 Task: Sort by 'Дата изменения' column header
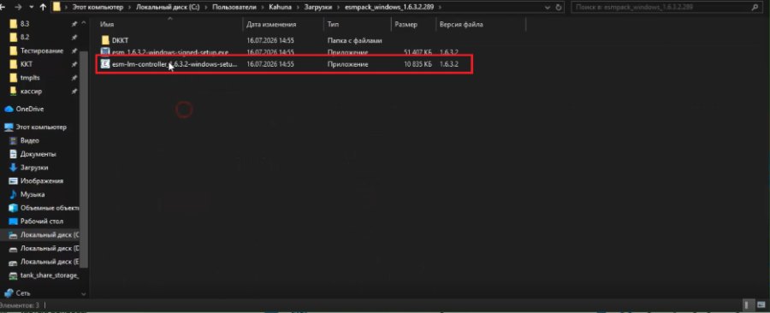coord(271,25)
